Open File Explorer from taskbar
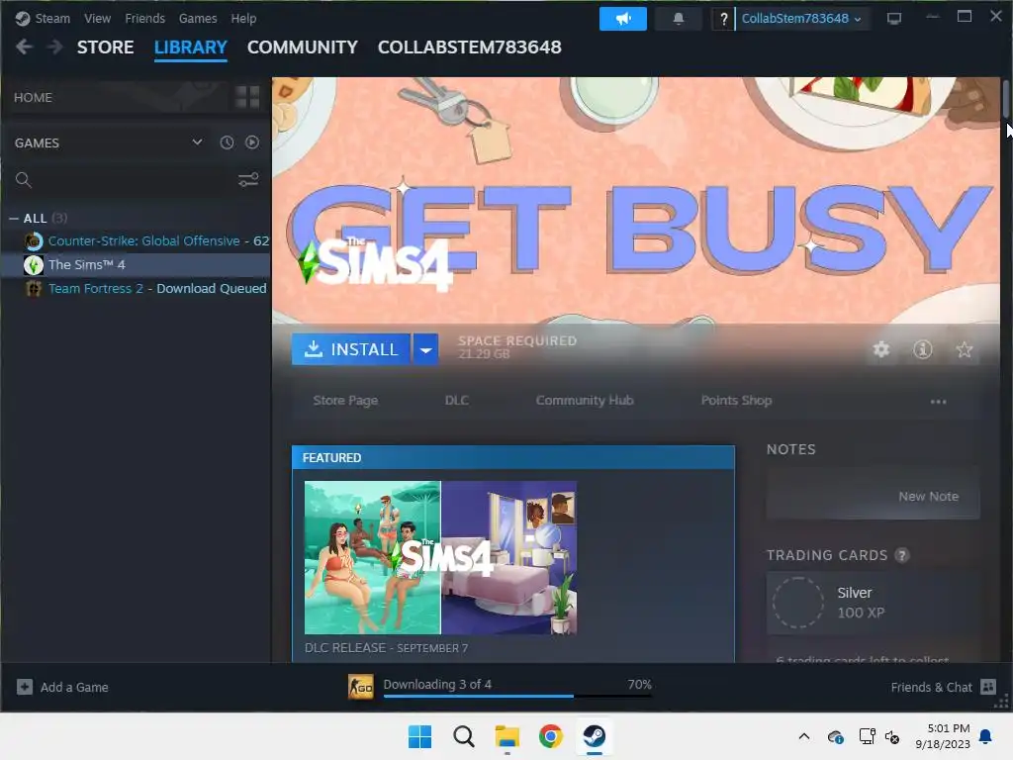The height and width of the screenshot is (760, 1013). click(x=507, y=736)
